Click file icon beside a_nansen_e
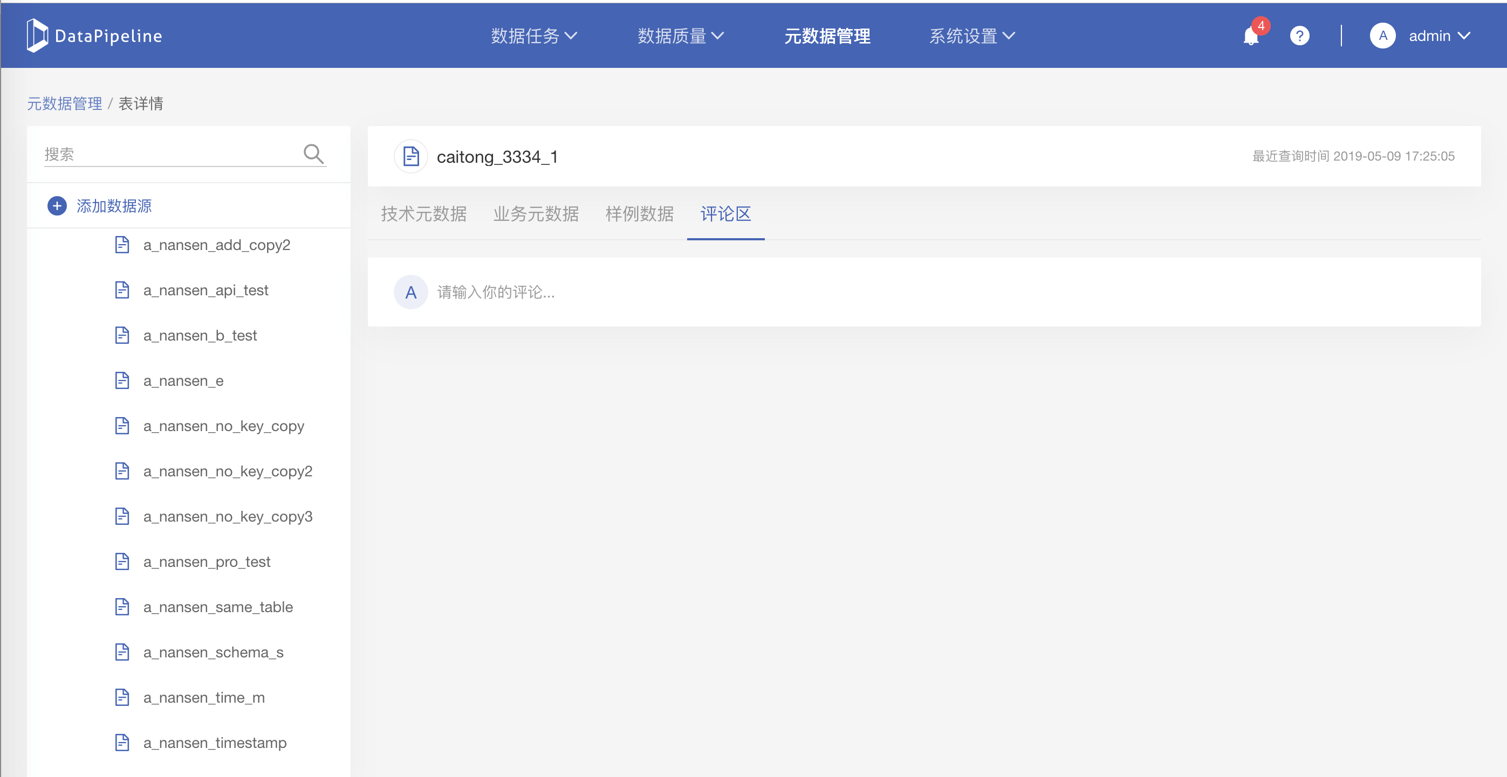 [122, 380]
